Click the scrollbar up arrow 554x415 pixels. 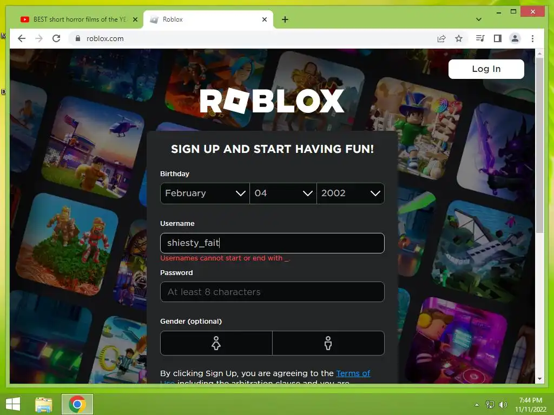point(539,53)
